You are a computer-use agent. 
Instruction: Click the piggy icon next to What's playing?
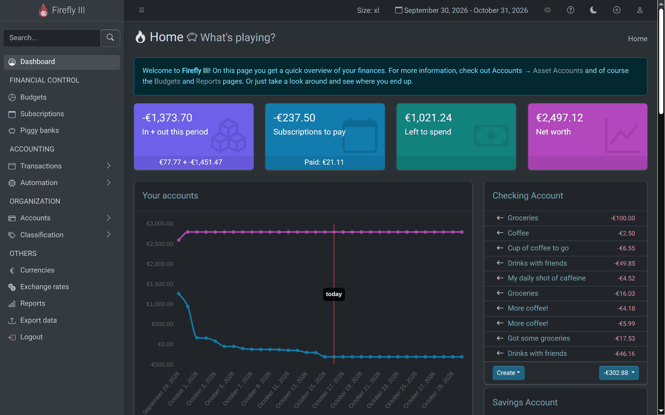point(192,38)
